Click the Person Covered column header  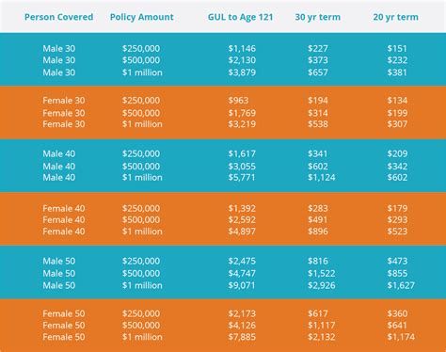click(58, 17)
